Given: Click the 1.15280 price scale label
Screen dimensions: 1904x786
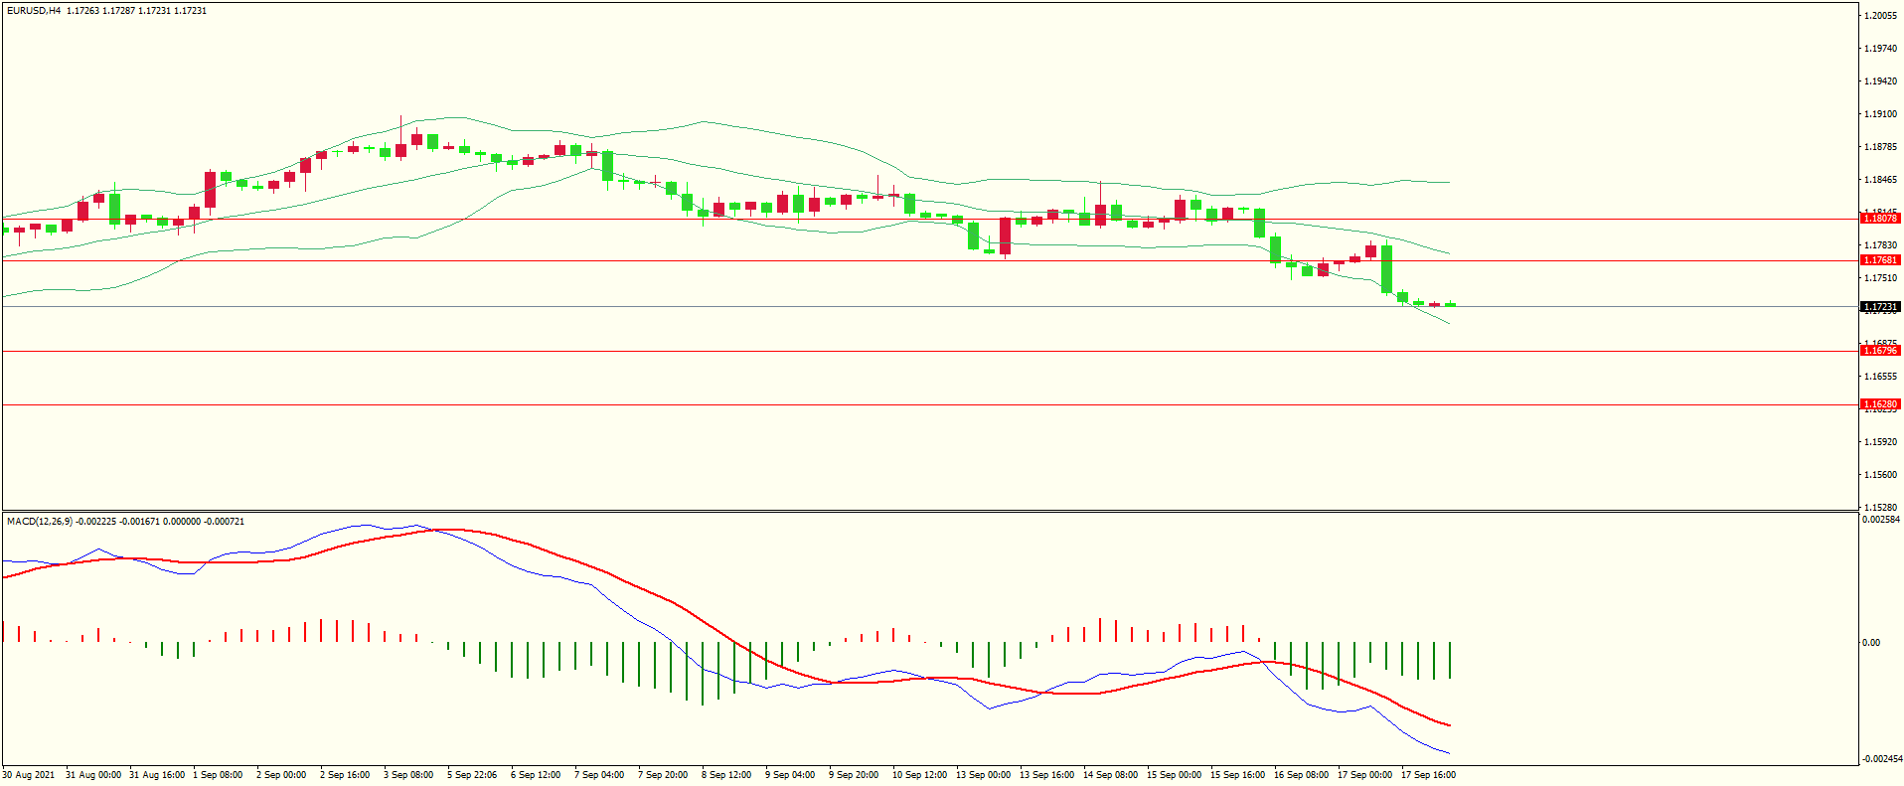Looking at the screenshot, I should (1881, 508).
